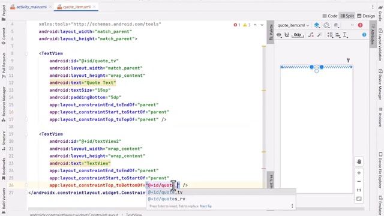The height and width of the screenshot is (216, 384).
Task: Open the editor tabs more options menu
Action: point(373,7)
